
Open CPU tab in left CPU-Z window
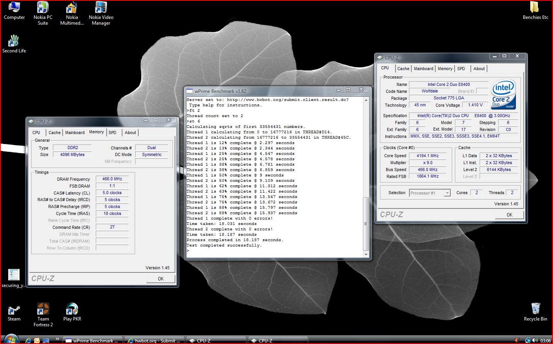(x=36, y=133)
